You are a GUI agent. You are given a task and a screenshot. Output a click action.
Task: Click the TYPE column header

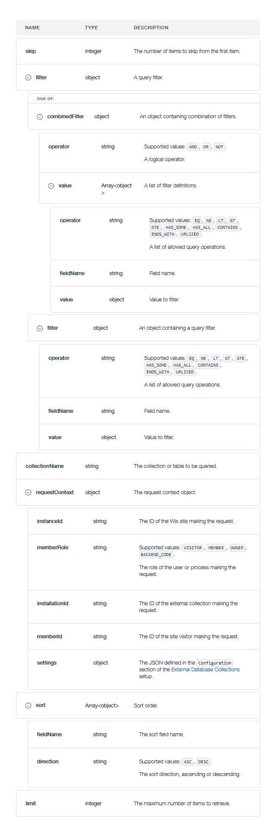(91, 28)
